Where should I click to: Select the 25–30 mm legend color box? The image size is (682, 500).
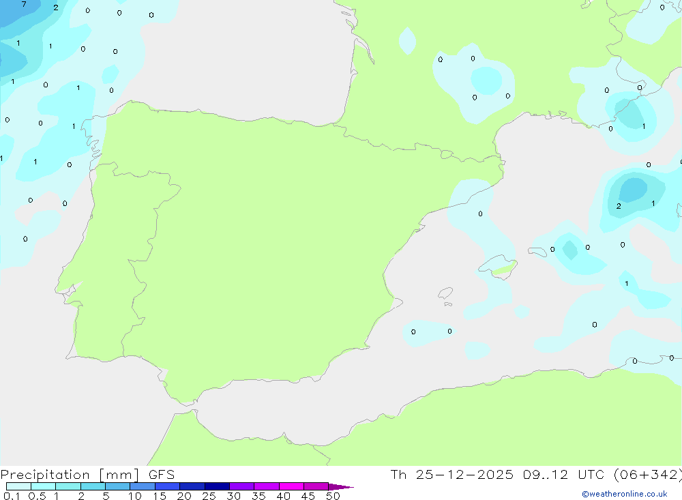(217, 486)
